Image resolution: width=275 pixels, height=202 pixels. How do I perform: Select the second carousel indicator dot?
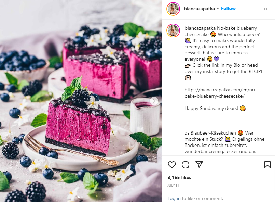click(x=82, y=197)
